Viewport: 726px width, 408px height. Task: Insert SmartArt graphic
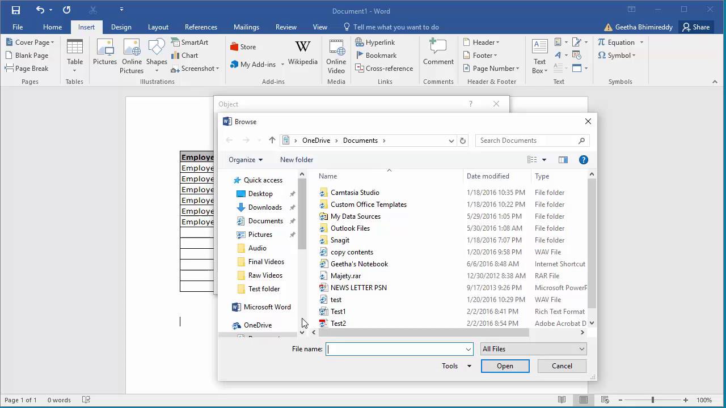(189, 42)
